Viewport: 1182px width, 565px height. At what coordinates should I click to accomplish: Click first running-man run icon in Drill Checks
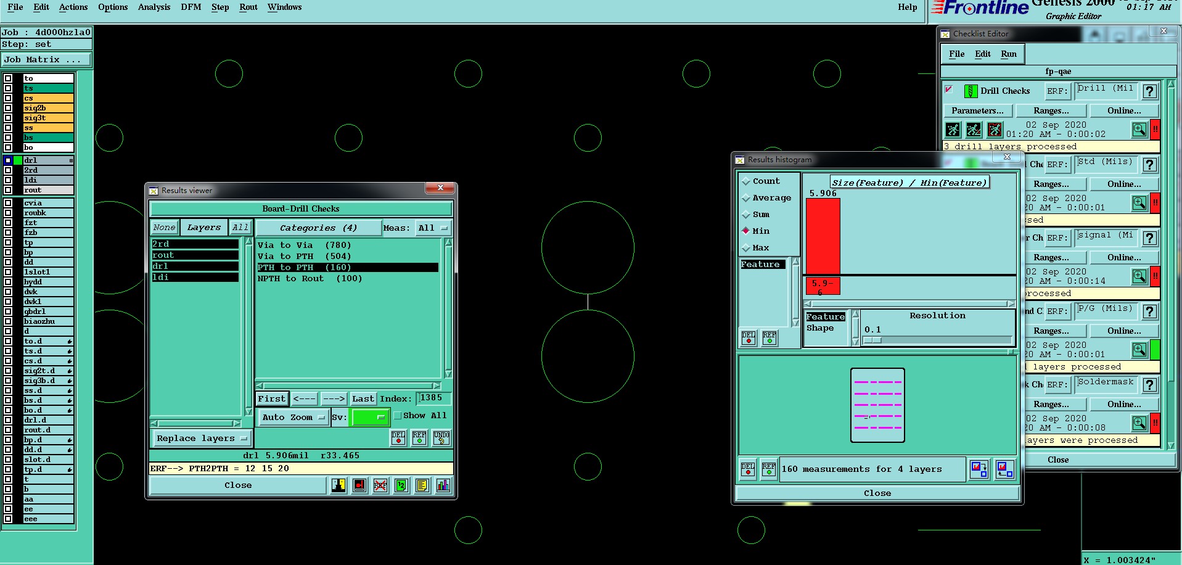point(953,130)
